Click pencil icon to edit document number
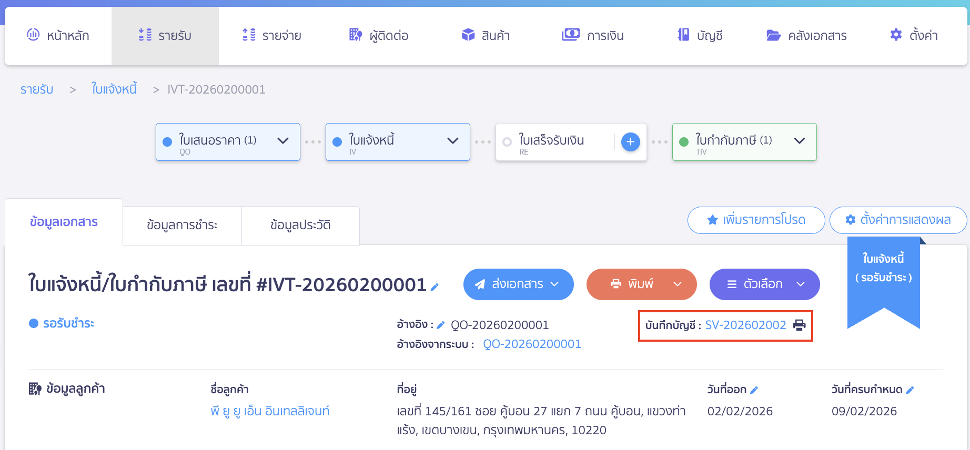Image resolution: width=970 pixels, height=450 pixels. pyautogui.click(x=435, y=287)
